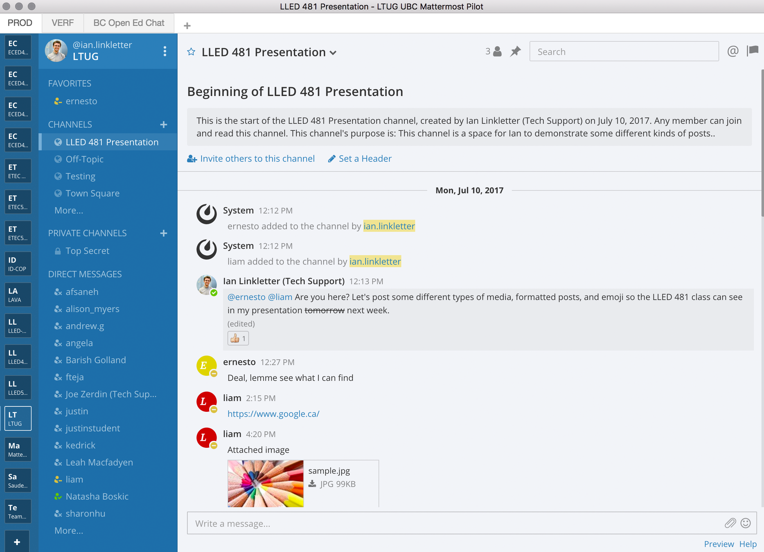The height and width of the screenshot is (552, 764).
Task: Join another team with the bottom plus button
Action: click(17, 542)
